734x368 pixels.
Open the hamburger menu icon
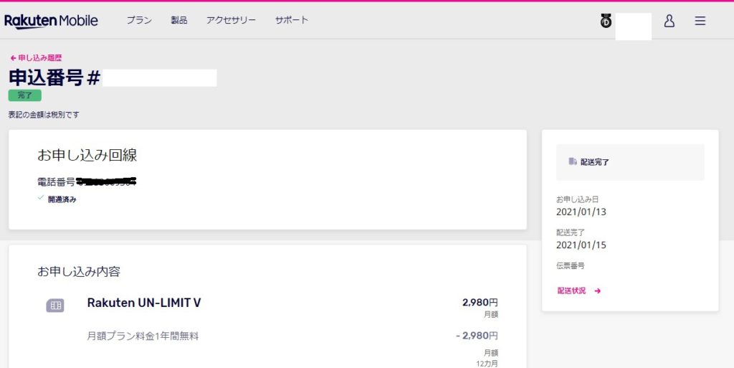pyautogui.click(x=700, y=21)
